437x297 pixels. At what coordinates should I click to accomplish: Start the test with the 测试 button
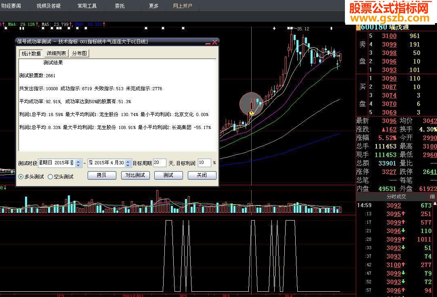pos(168,175)
